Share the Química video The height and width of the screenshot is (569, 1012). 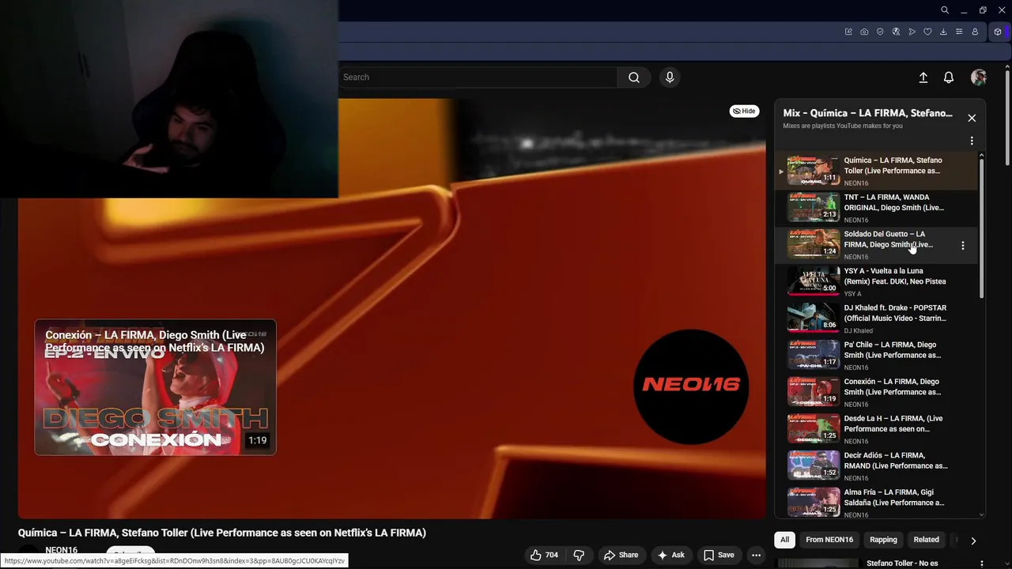coord(621,555)
